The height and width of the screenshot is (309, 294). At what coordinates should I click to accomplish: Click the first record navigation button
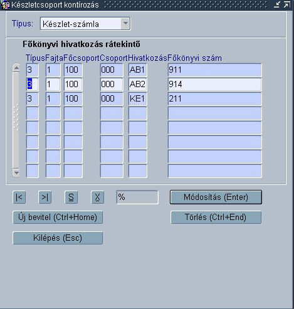pyautogui.click(x=19, y=197)
